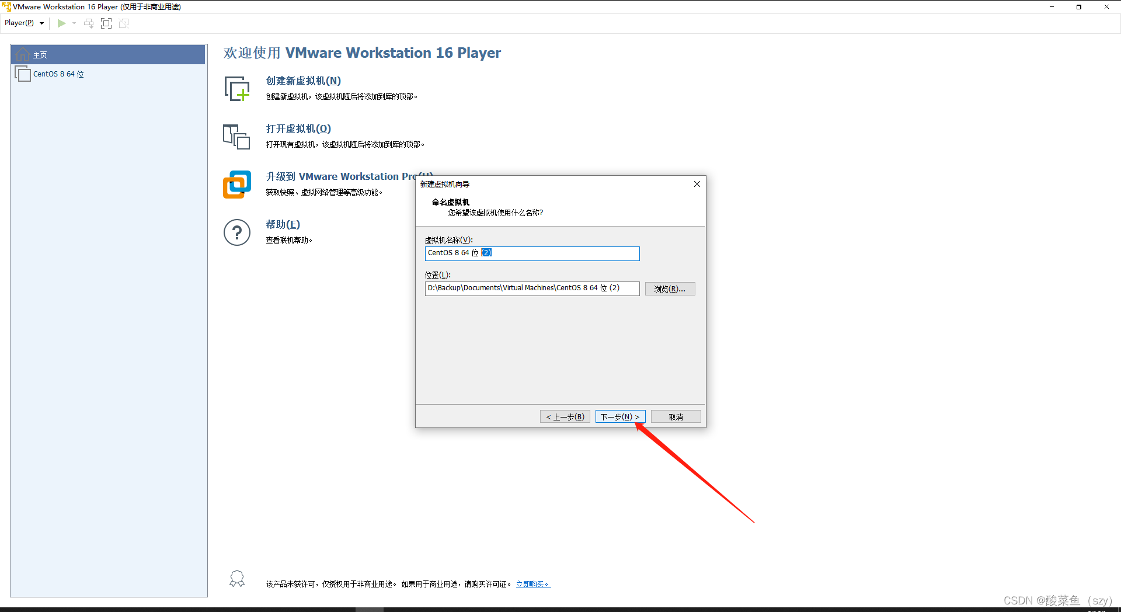Click the 虚拟机名称 name input field
Viewport: 1121px width, 612px height.
[532, 253]
